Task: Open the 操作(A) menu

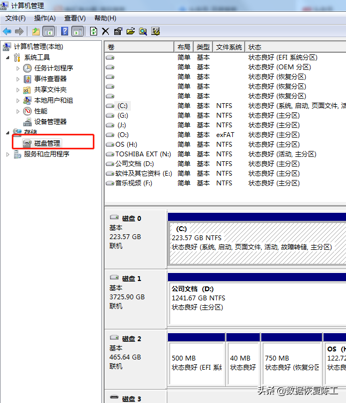Action: (x=45, y=18)
